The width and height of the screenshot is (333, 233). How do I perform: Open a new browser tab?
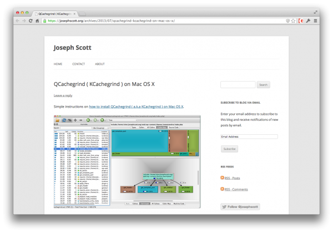[x=82, y=14]
